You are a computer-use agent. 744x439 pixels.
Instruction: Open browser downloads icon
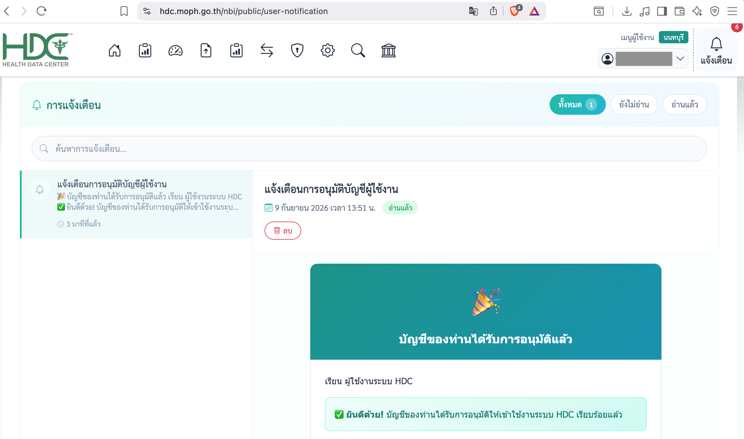627,11
